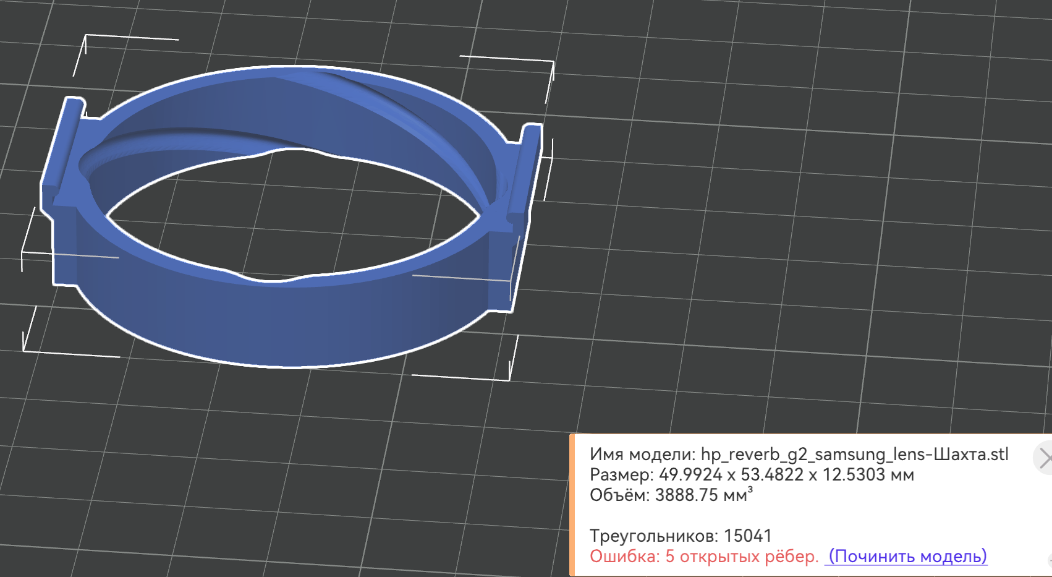The height and width of the screenshot is (577, 1052).
Task: Click the volume line "Объём: 3888.75 мм³"
Action: [671, 495]
